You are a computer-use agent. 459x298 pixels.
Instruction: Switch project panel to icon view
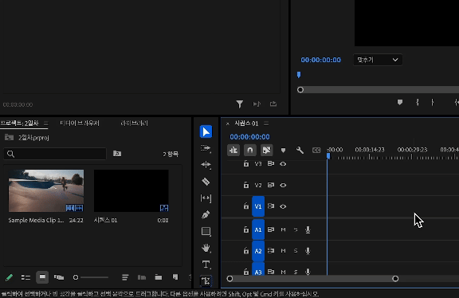pyautogui.click(x=42, y=277)
